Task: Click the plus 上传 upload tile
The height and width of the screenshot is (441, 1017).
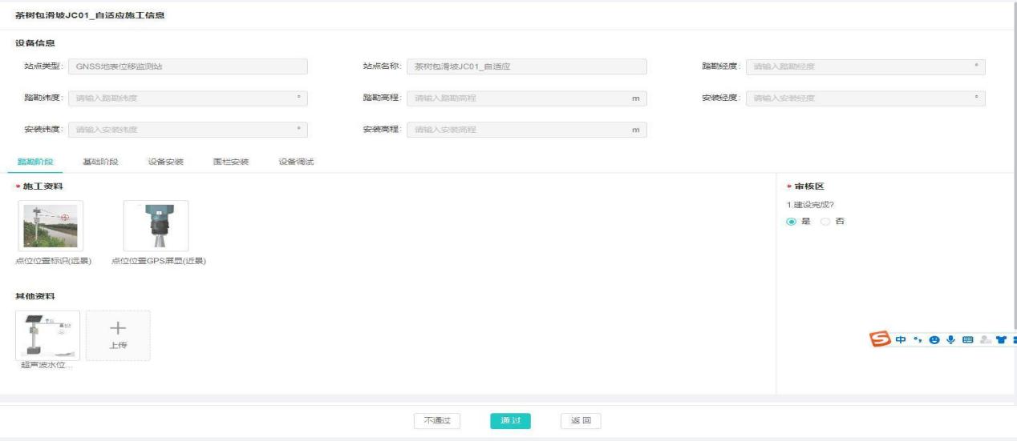Action: coord(118,335)
